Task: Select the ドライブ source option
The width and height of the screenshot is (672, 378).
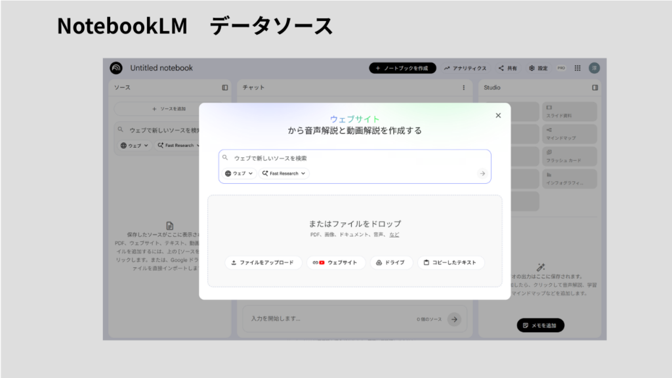Action: [x=391, y=262]
